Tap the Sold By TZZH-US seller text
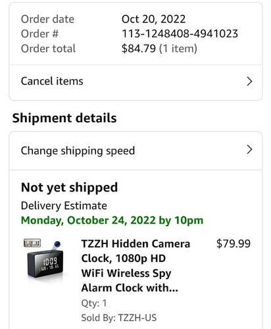The width and height of the screenshot is (271, 329). pyautogui.click(x=119, y=318)
